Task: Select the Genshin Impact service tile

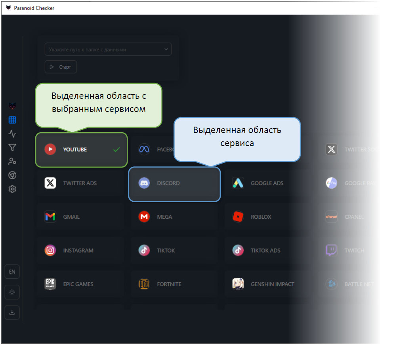Action: (268, 284)
